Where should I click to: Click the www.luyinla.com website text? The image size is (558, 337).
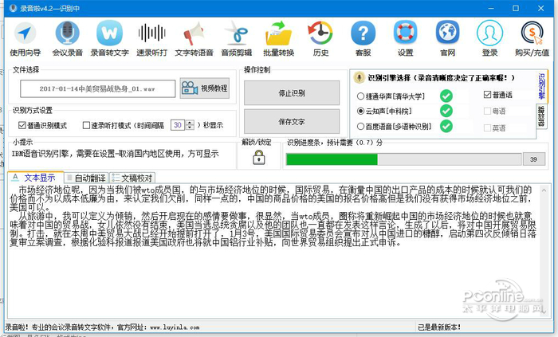[x=175, y=327]
